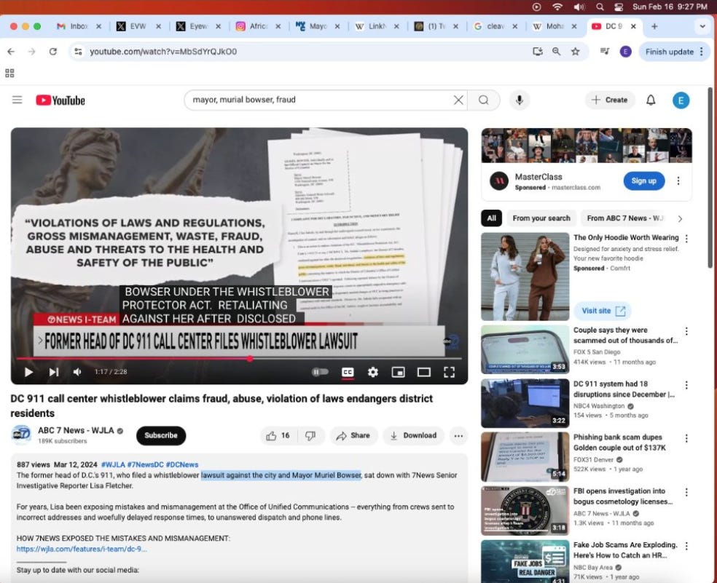Open the YouTube hamburger guide menu
Screen dimensions: 717x583
tap(17, 100)
